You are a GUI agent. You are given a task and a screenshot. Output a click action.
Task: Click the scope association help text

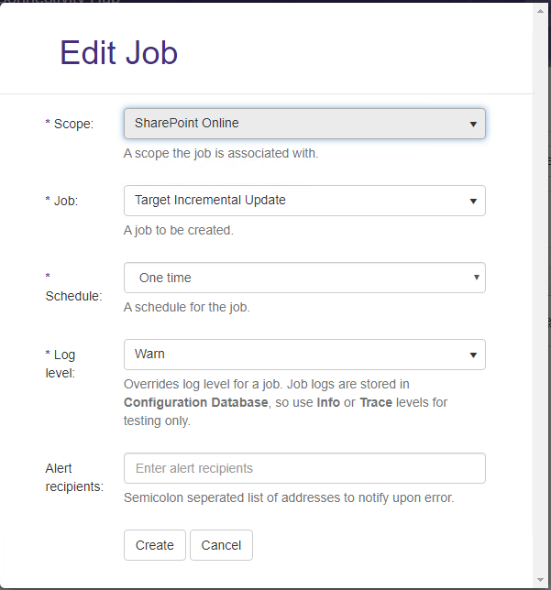pos(221,153)
